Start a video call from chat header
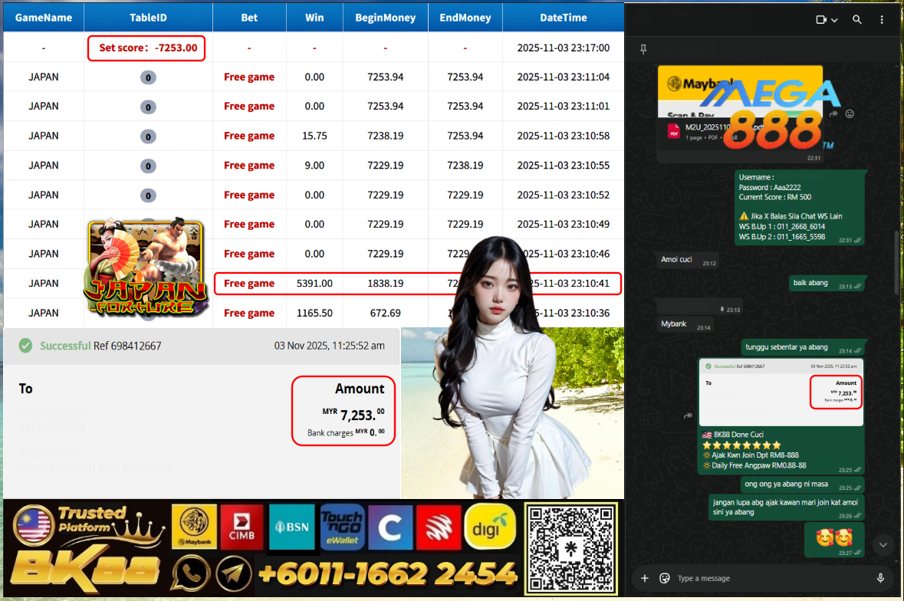Screen dimensions: 904x601 pos(822,20)
